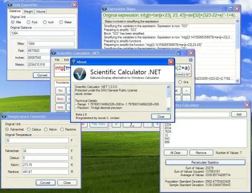Click the 'Sum of Values: 23379' text

point(199,168)
